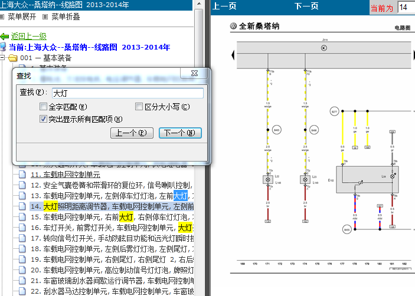This screenshot has height=296, width=415.
Task: Click the 菜单折叠 collapse menu icon
Action: 45,17
